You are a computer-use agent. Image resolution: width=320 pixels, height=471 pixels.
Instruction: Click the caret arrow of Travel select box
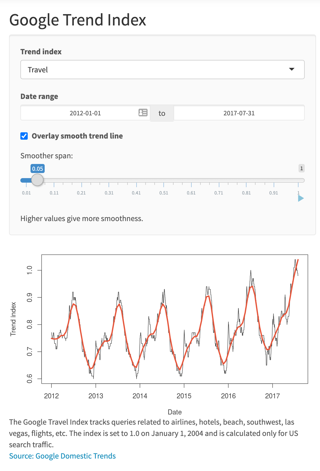[291, 70]
